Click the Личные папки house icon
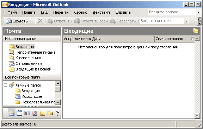 pos(12,85)
